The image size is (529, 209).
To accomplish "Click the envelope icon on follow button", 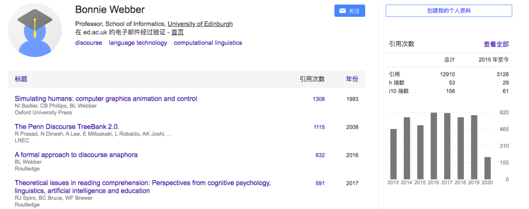I will 342,11.
